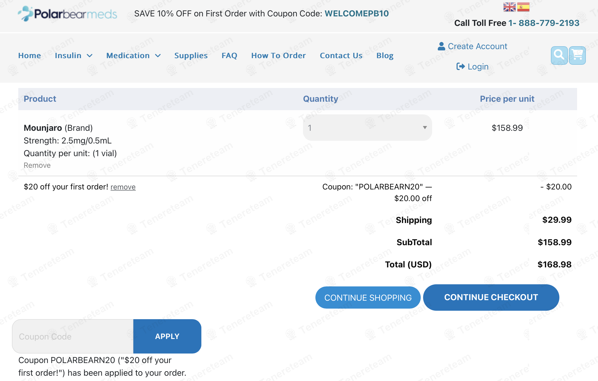The height and width of the screenshot is (381, 598).
Task: Click the Login arrow icon
Action: (x=460, y=66)
